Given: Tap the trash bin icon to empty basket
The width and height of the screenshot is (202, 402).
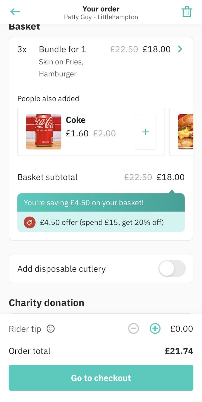Looking at the screenshot, I should pos(187,12).
